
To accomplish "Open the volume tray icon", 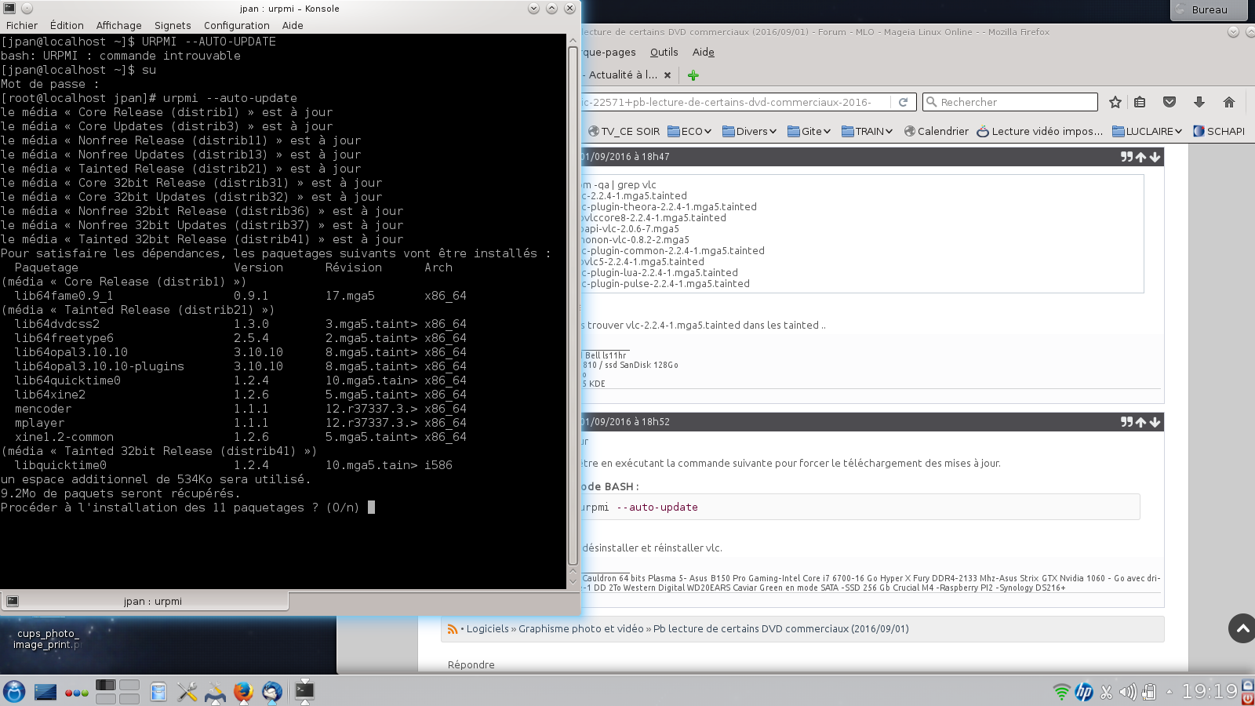I will click(x=1127, y=691).
